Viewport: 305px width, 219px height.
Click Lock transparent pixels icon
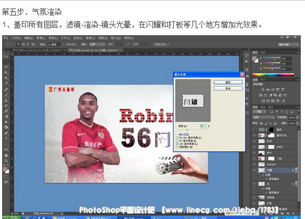tap(261, 124)
